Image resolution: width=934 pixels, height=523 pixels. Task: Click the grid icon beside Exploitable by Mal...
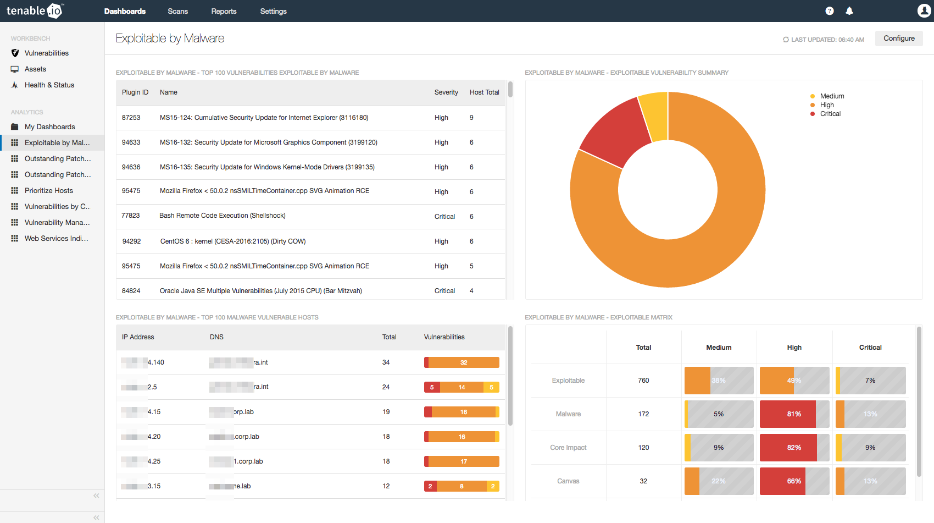(x=15, y=143)
